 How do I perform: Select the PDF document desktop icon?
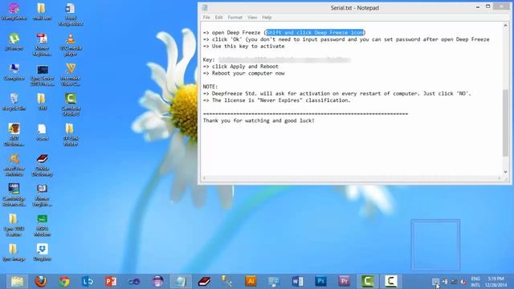click(43, 44)
